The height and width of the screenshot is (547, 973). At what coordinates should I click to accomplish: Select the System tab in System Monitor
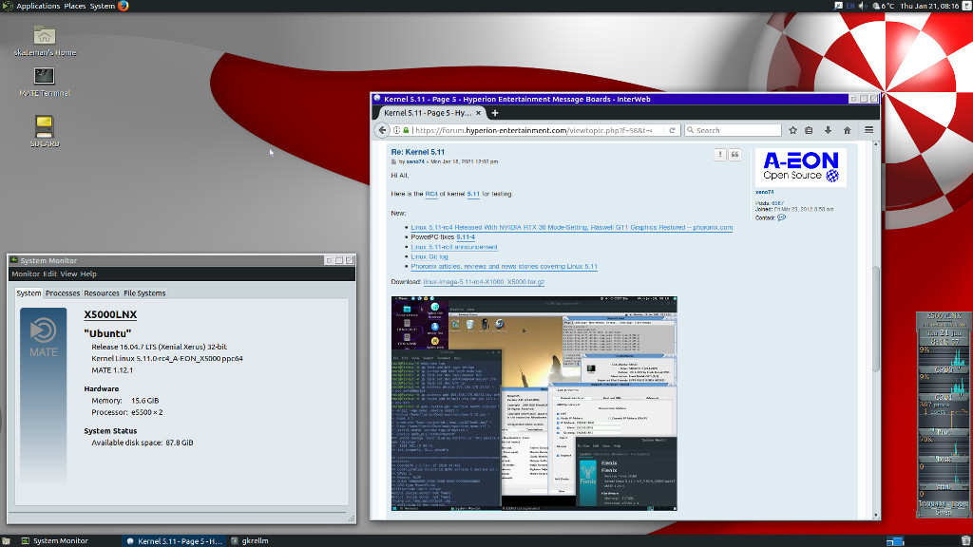[x=29, y=293]
